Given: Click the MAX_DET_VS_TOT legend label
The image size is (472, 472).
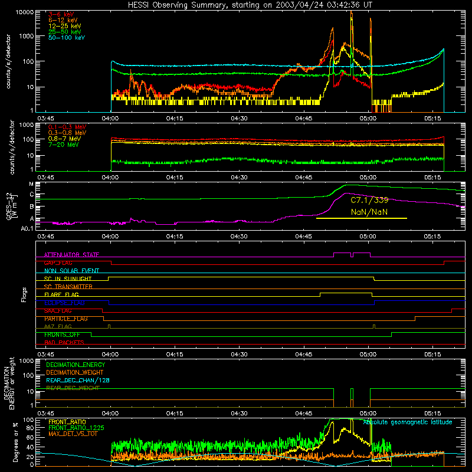Looking at the screenshot, I should [73, 434].
